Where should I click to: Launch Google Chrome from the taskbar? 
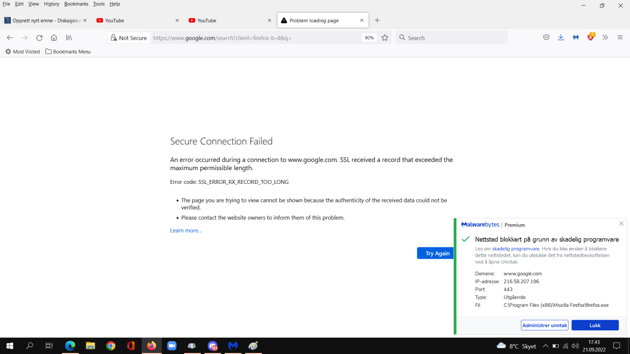click(x=111, y=346)
